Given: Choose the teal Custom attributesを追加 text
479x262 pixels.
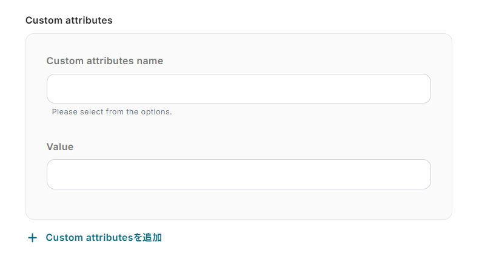Looking at the screenshot, I should pos(104,238).
